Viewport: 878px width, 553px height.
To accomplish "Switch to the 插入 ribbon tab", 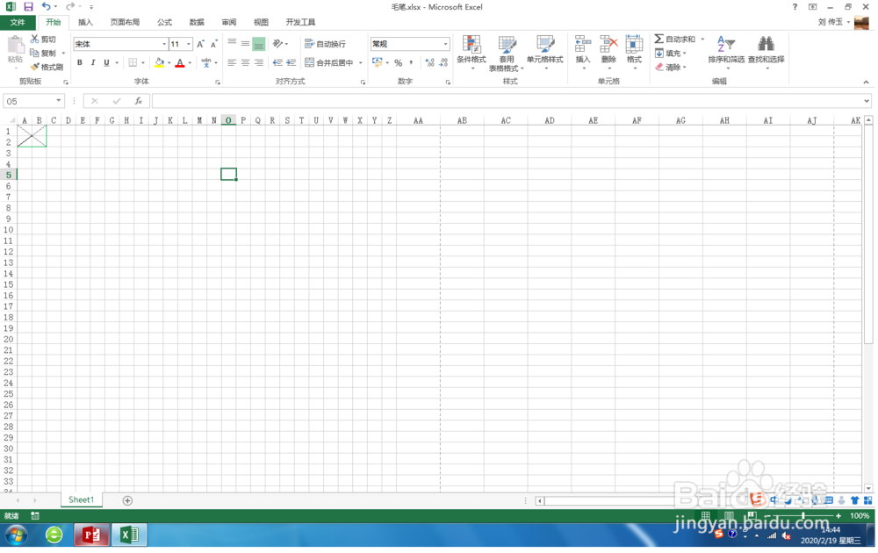I will pyautogui.click(x=84, y=22).
